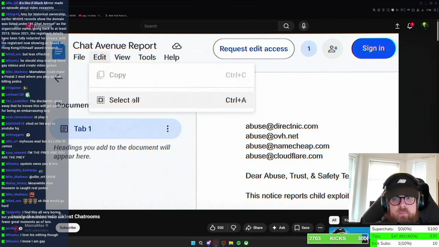Subscribe to the MamaMax channel
The width and height of the screenshot is (439, 247).
tap(68, 228)
